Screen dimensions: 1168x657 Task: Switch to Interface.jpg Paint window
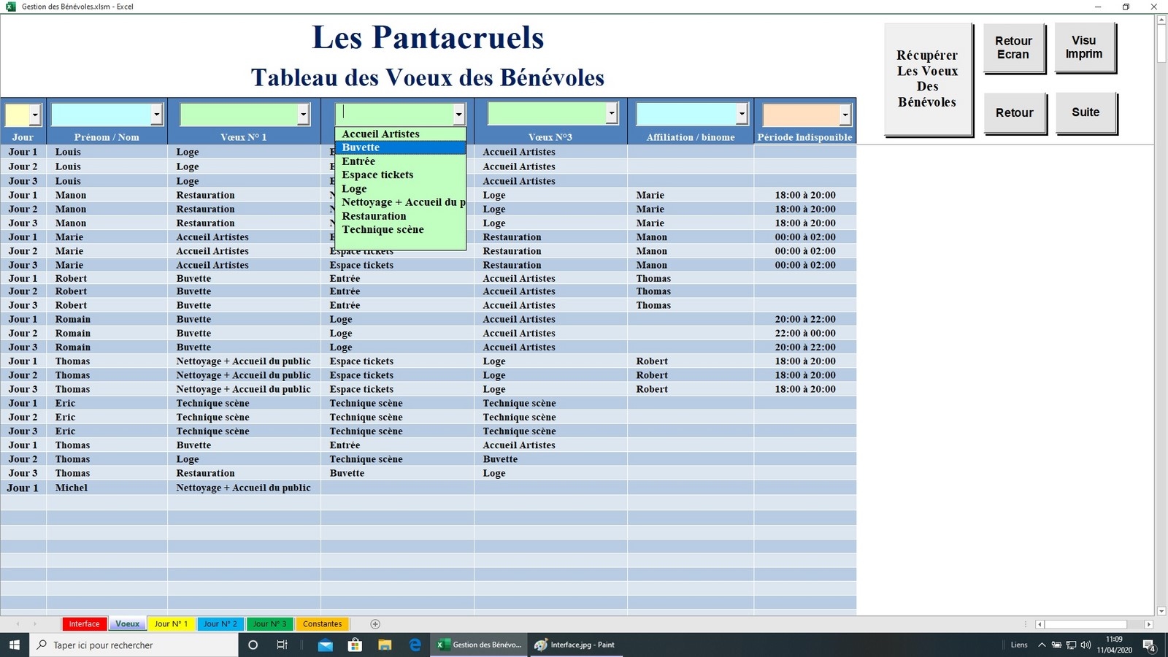575,645
